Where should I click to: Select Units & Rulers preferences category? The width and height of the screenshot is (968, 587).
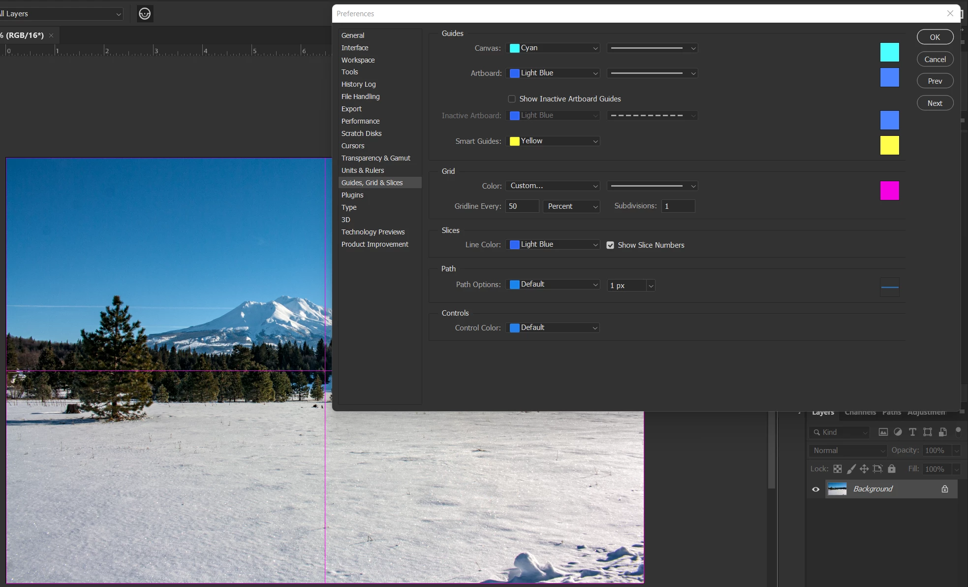tap(363, 170)
